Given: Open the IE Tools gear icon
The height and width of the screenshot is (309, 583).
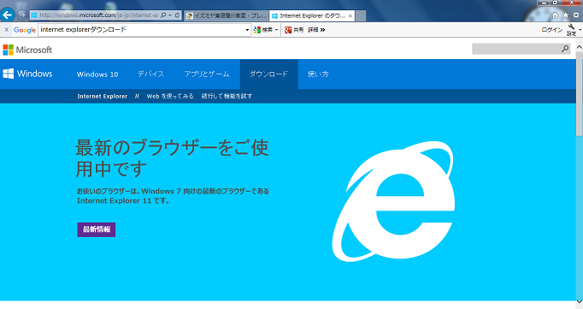Looking at the screenshot, I should coord(576,15).
